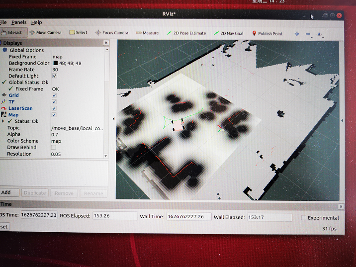Open the Panels menu

(x=19, y=22)
